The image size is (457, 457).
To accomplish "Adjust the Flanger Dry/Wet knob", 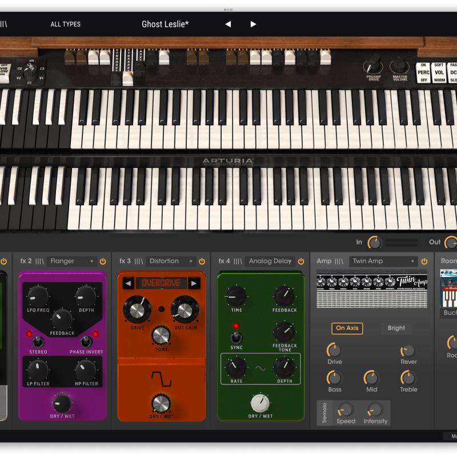I will pos(62,403).
